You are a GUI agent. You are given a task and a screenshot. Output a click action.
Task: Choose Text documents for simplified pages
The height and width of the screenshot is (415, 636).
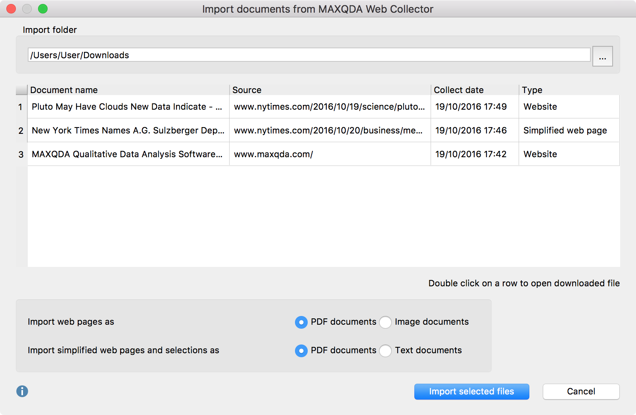tap(385, 351)
